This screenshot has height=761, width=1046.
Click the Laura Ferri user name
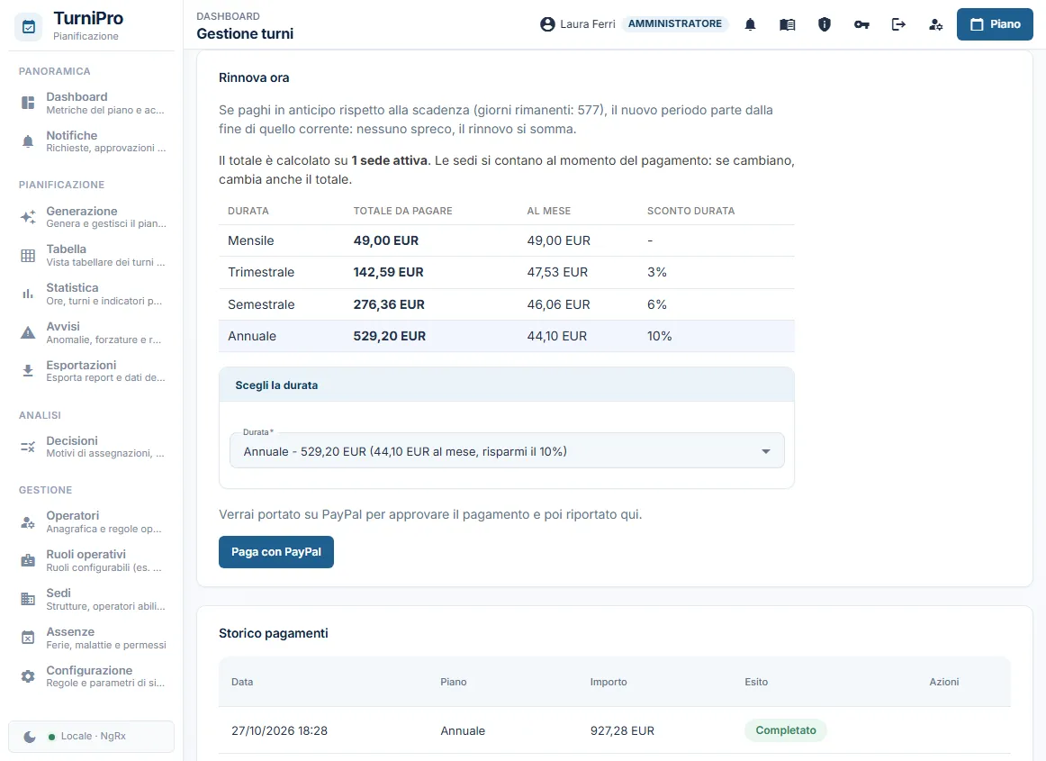[588, 24]
